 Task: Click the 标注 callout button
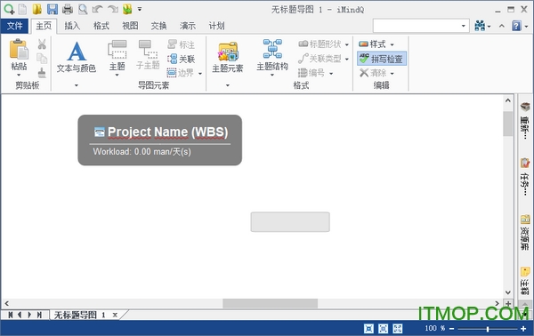182,44
